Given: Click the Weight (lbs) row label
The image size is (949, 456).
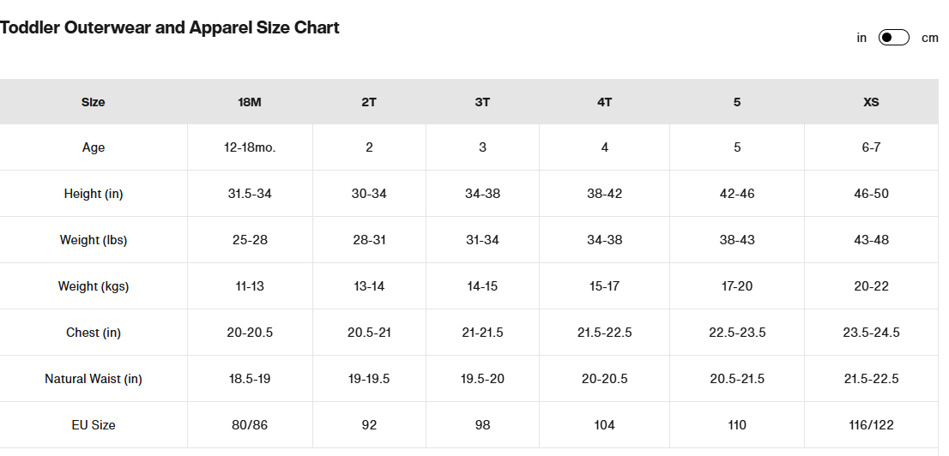Looking at the screenshot, I should click(94, 239).
